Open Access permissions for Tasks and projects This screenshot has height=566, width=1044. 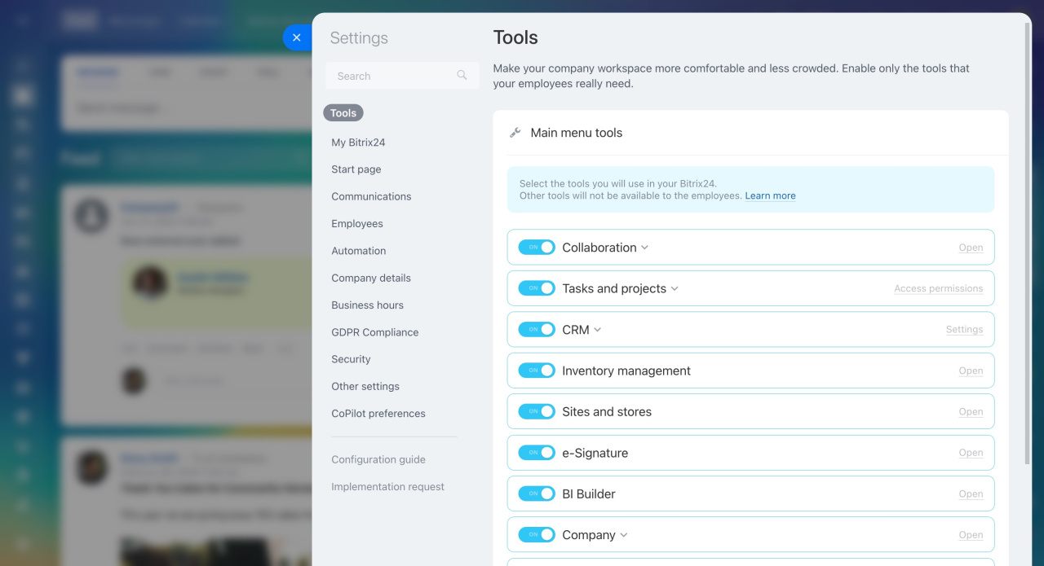click(x=938, y=289)
